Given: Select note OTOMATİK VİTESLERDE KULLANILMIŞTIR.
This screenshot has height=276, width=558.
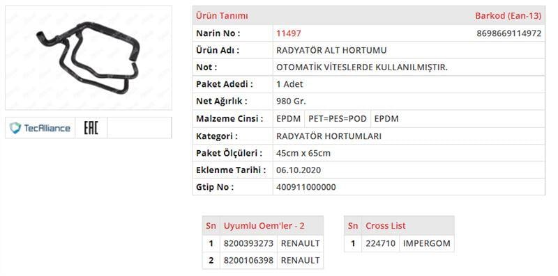Looking at the screenshot, I should coord(362,67).
